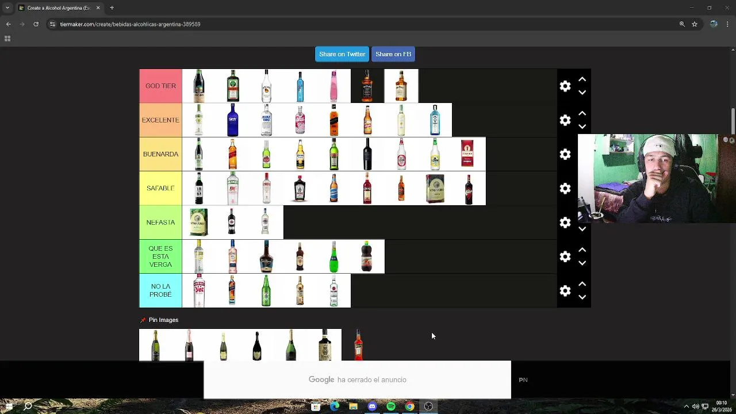Close the Create a Alcohol Argentina tab
736x414 pixels.
click(x=98, y=8)
